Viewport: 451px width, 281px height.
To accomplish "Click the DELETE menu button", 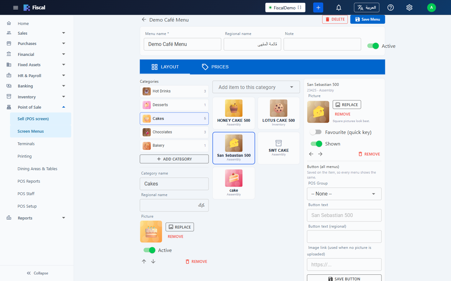I will [x=335, y=19].
